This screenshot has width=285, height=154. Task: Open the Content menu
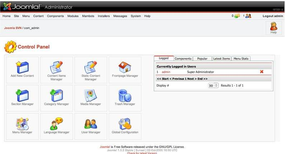coord(38,16)
